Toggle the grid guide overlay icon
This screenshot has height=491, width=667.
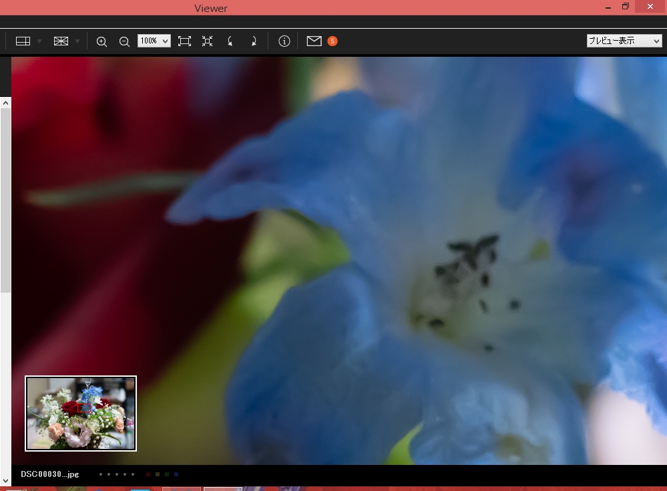[x=61, y=41]
